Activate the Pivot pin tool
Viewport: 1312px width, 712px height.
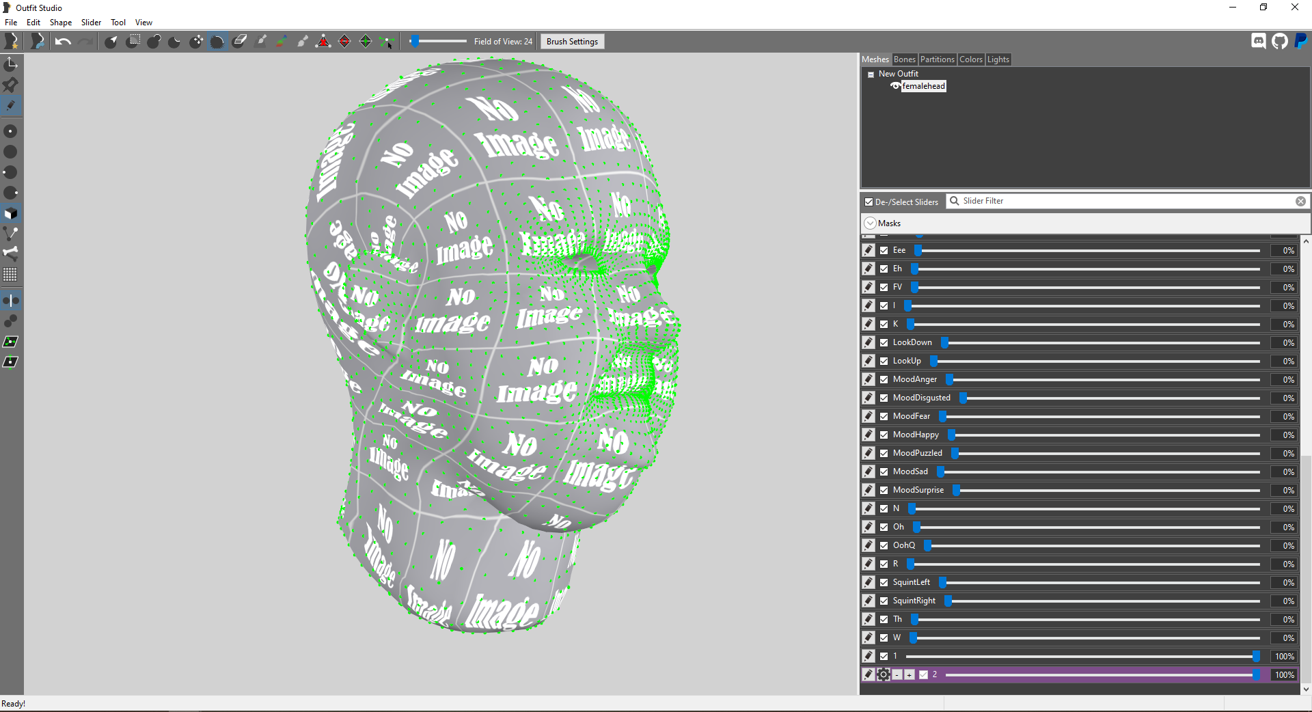click(x=11, y=85)
